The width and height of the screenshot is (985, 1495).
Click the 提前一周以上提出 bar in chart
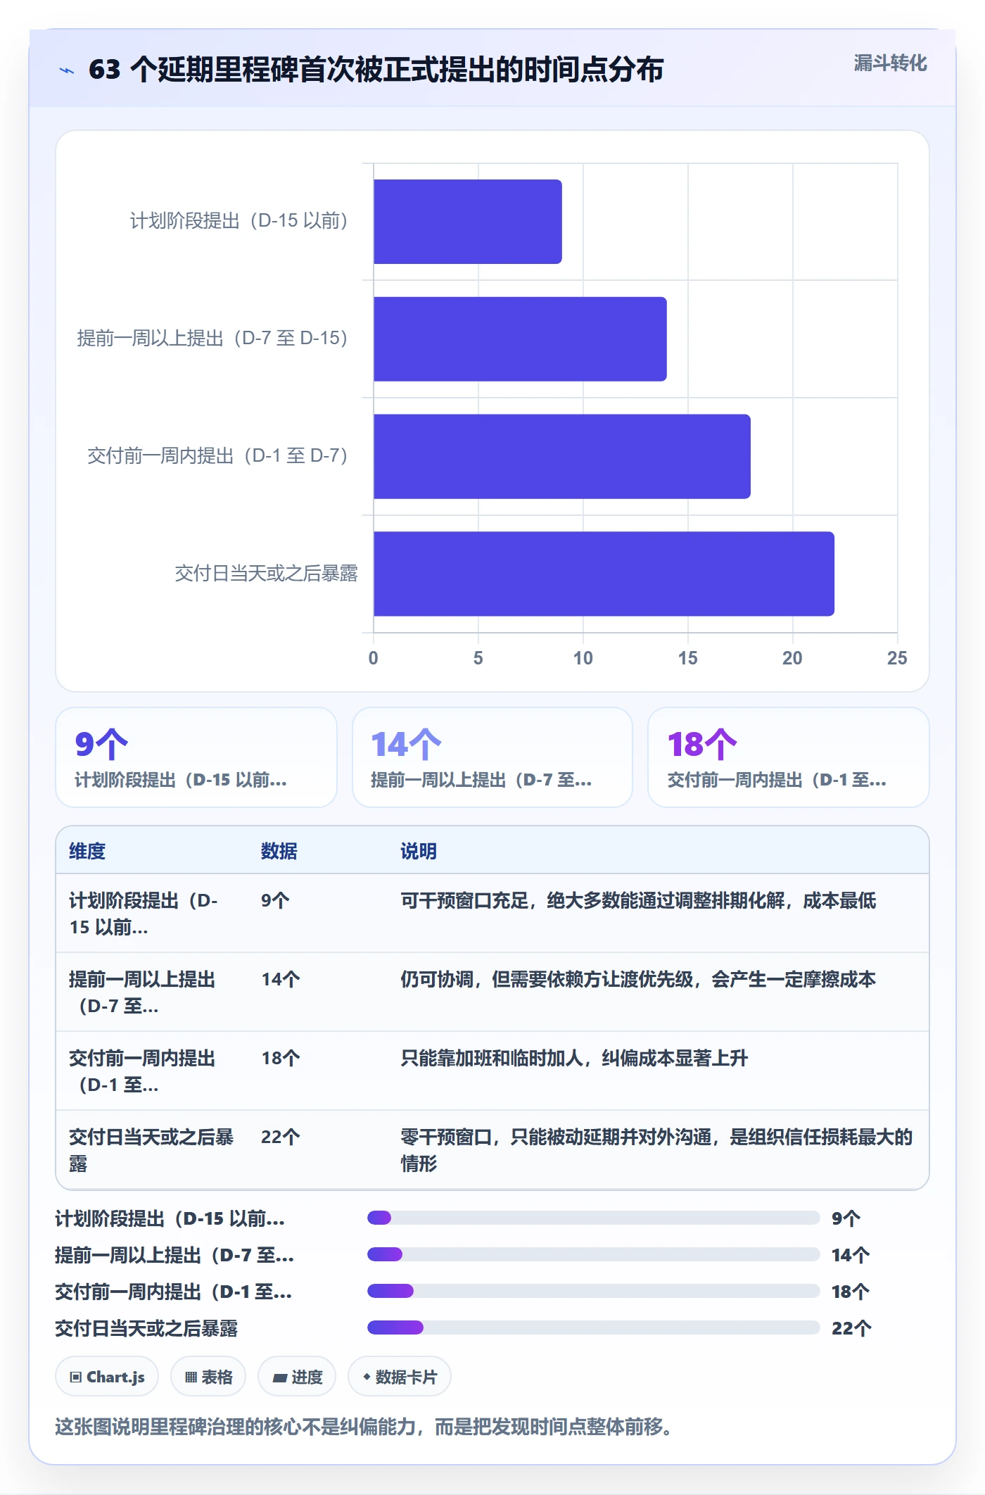[x=520, y=339]
